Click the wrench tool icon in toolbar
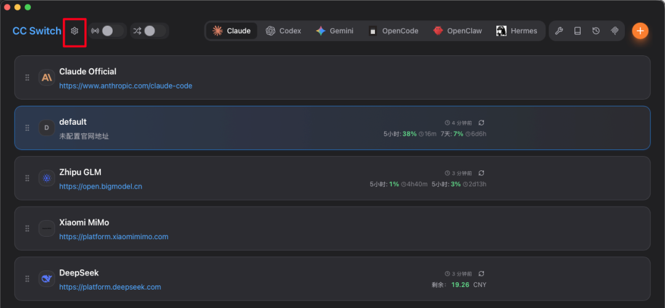 (x=558, y=31)
